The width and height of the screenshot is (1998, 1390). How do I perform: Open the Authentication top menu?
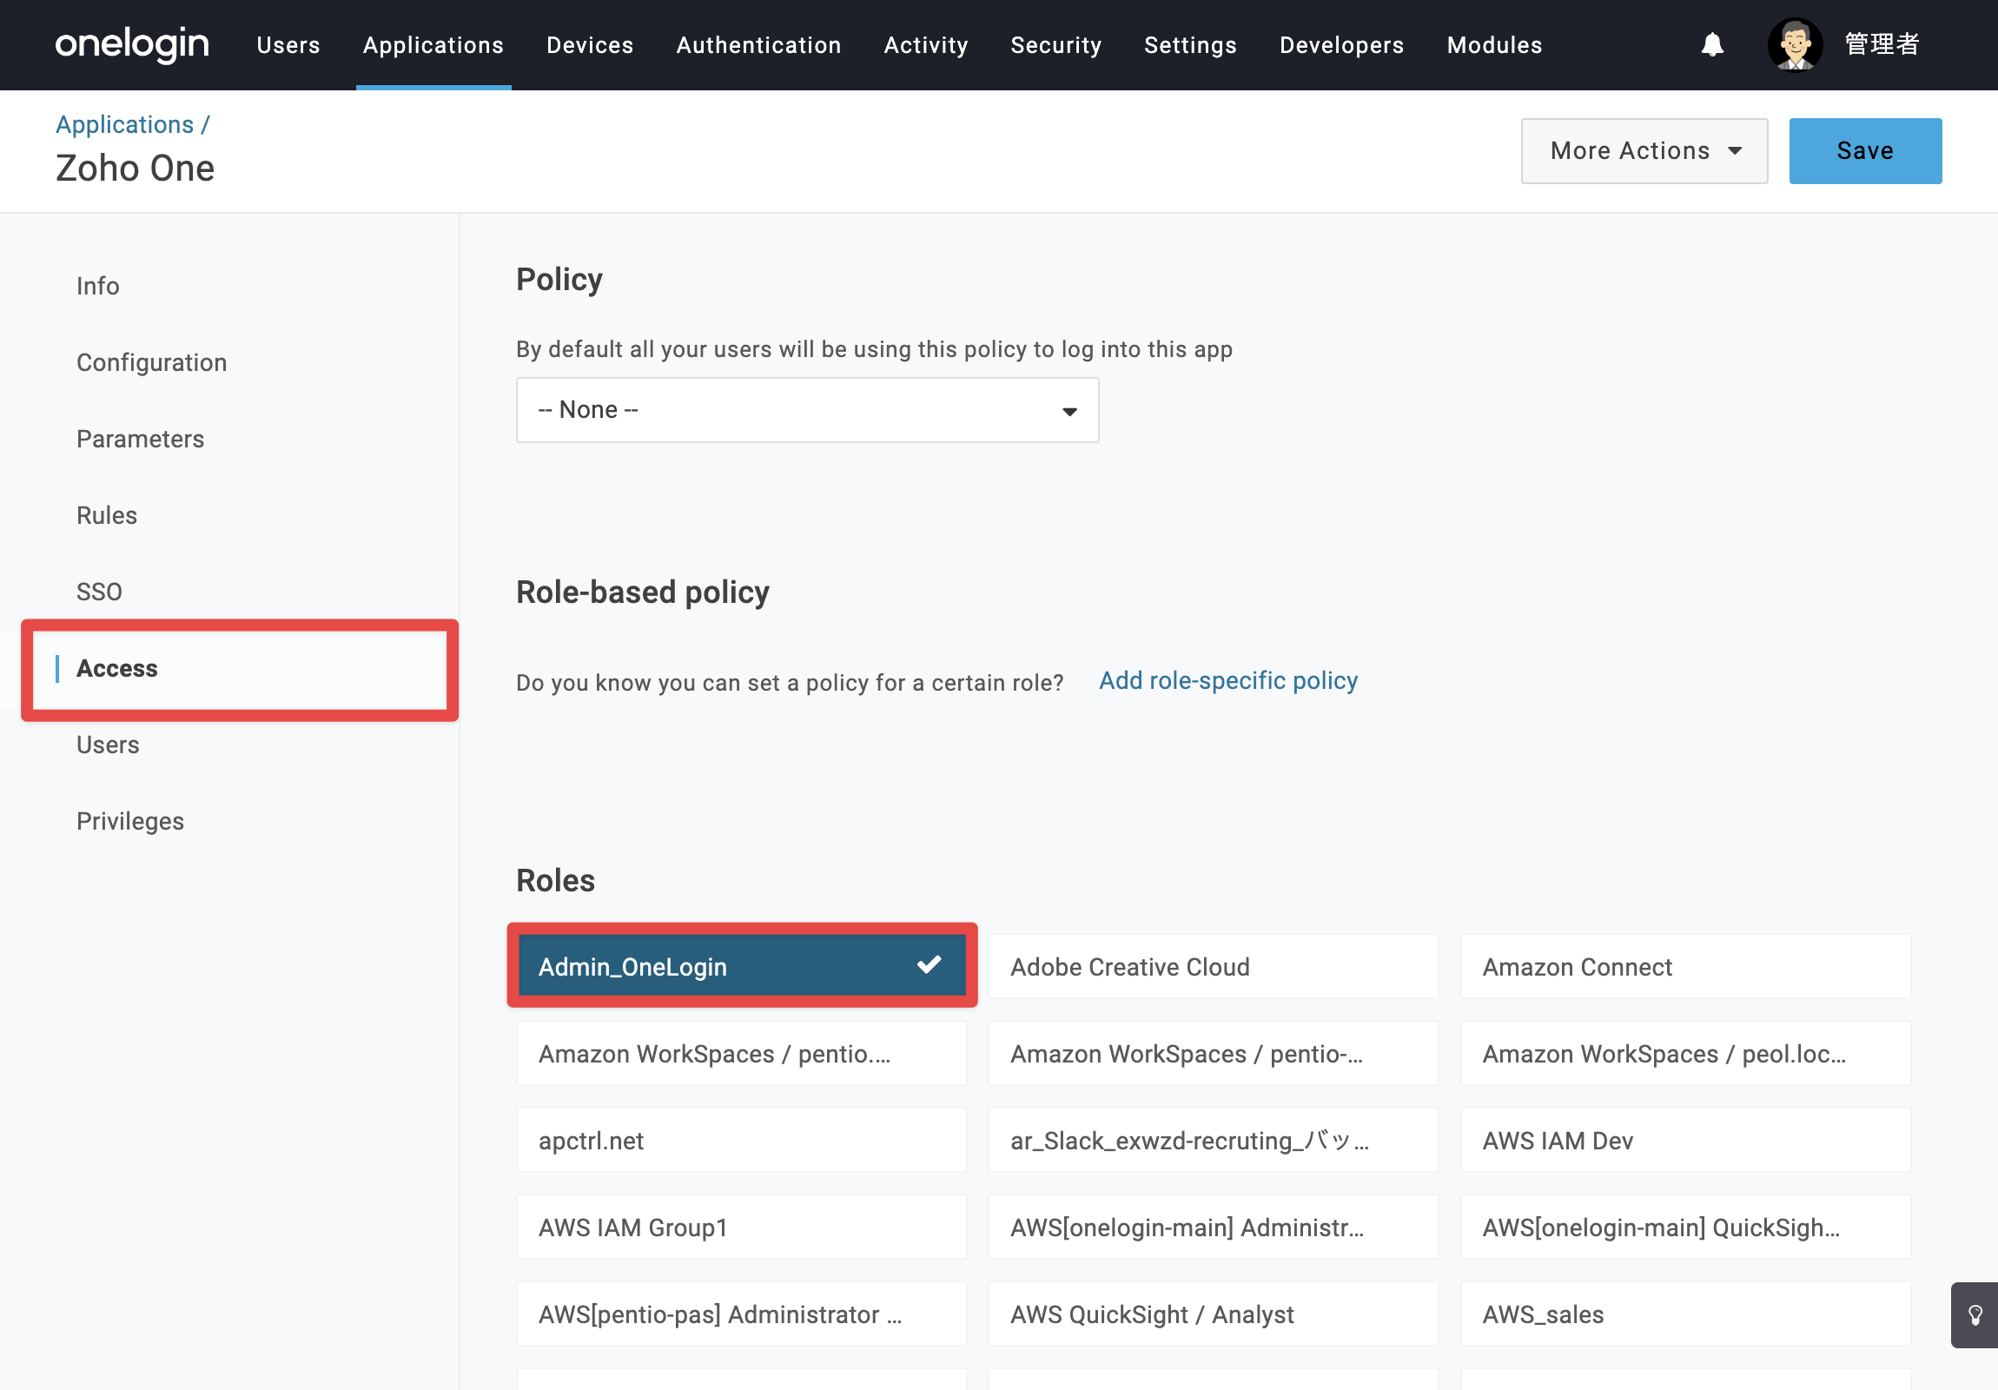(758, 45)
